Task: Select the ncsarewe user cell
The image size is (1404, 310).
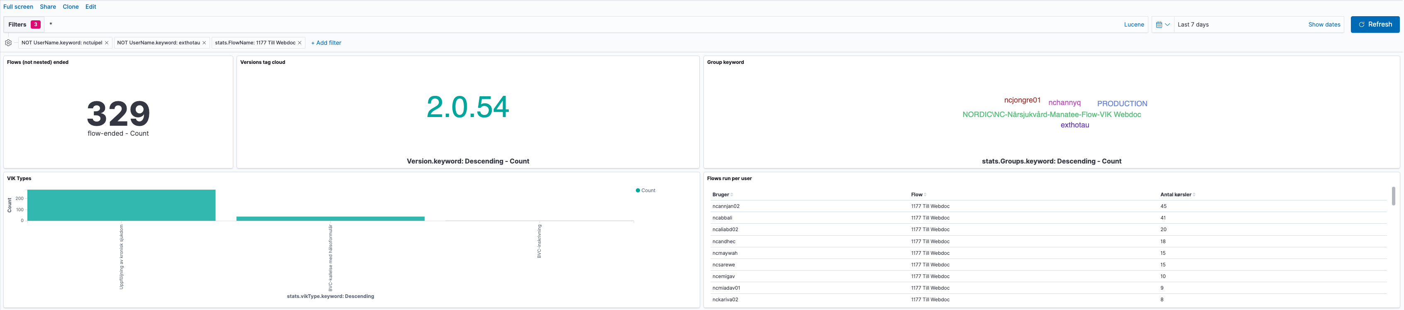Action: click(x=723, y=265)
